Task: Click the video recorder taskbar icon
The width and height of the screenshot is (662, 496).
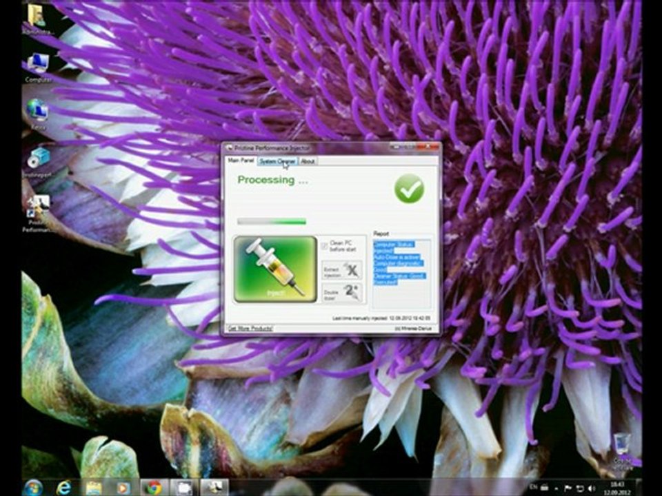Action: pos(184,488)
